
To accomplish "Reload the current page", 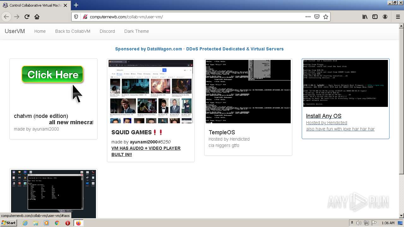I will pyautogui.click(x=27, y=17).
